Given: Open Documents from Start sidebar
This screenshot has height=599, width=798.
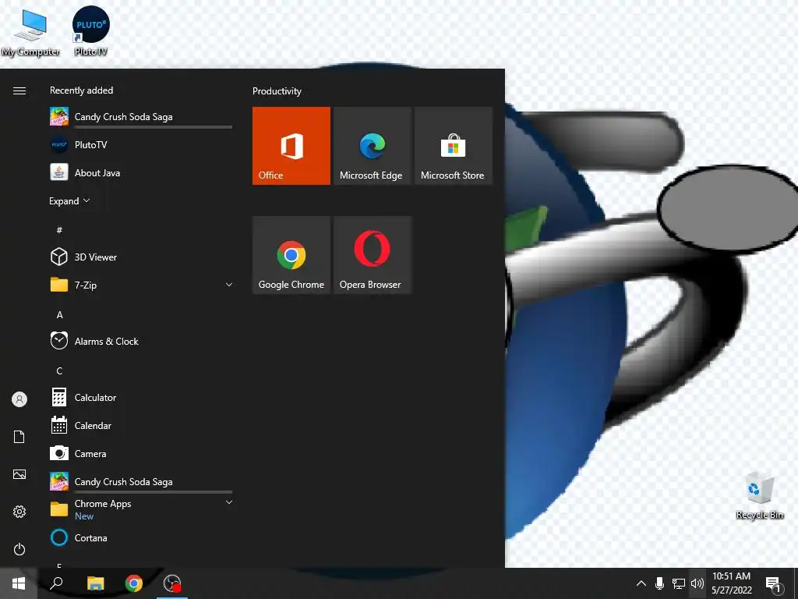Looking at the screenshot, I should (x=19, y=437).
